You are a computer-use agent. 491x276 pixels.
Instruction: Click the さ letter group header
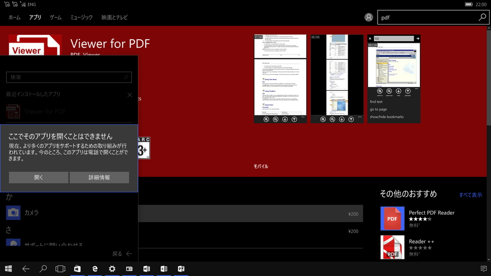pos(8,230)
